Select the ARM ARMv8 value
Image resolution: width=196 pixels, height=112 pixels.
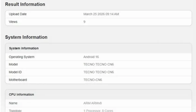[x=92, y=103]
